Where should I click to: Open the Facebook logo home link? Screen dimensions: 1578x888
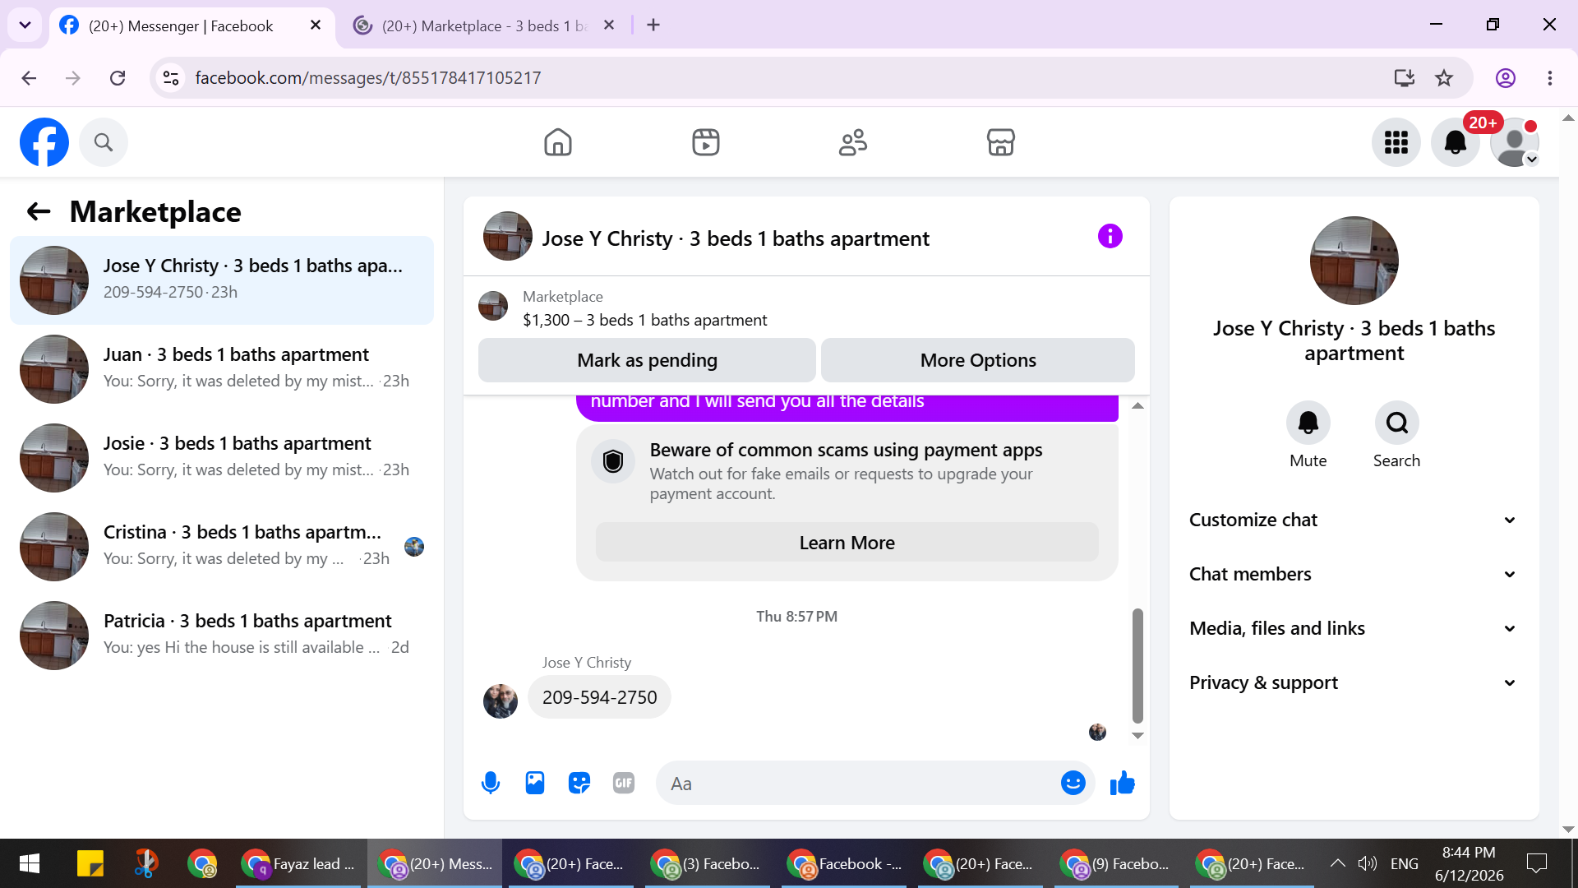(44, 142)
